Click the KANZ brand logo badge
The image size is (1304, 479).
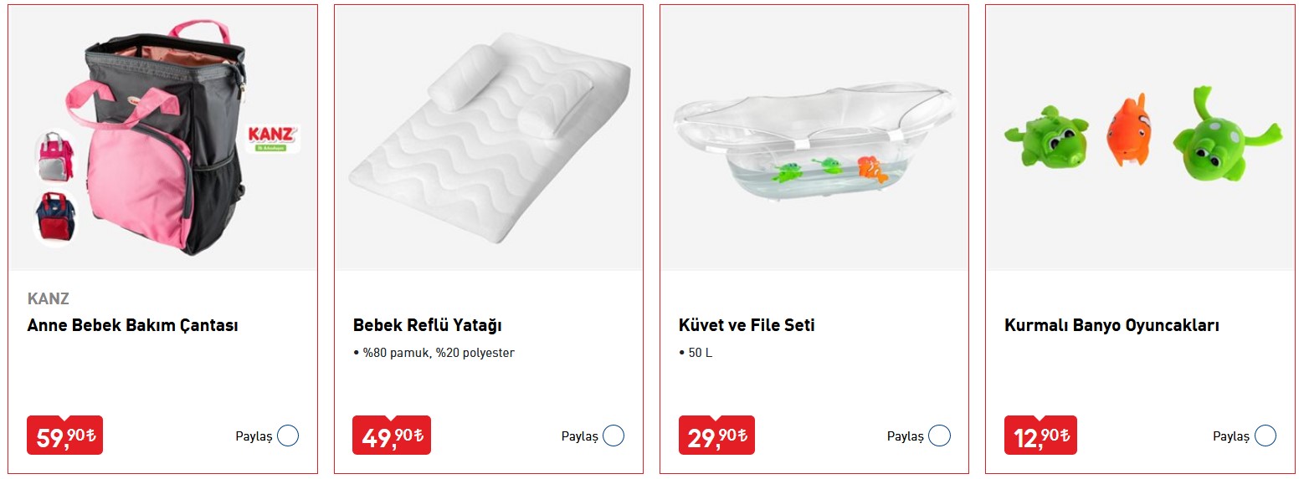(274, 138)
